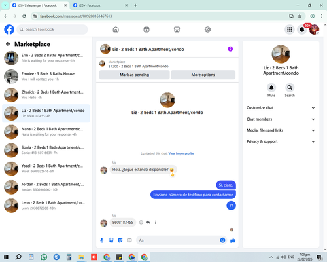
Task: Click the large listing photo in right panel
Action: (x=281, y=54)
